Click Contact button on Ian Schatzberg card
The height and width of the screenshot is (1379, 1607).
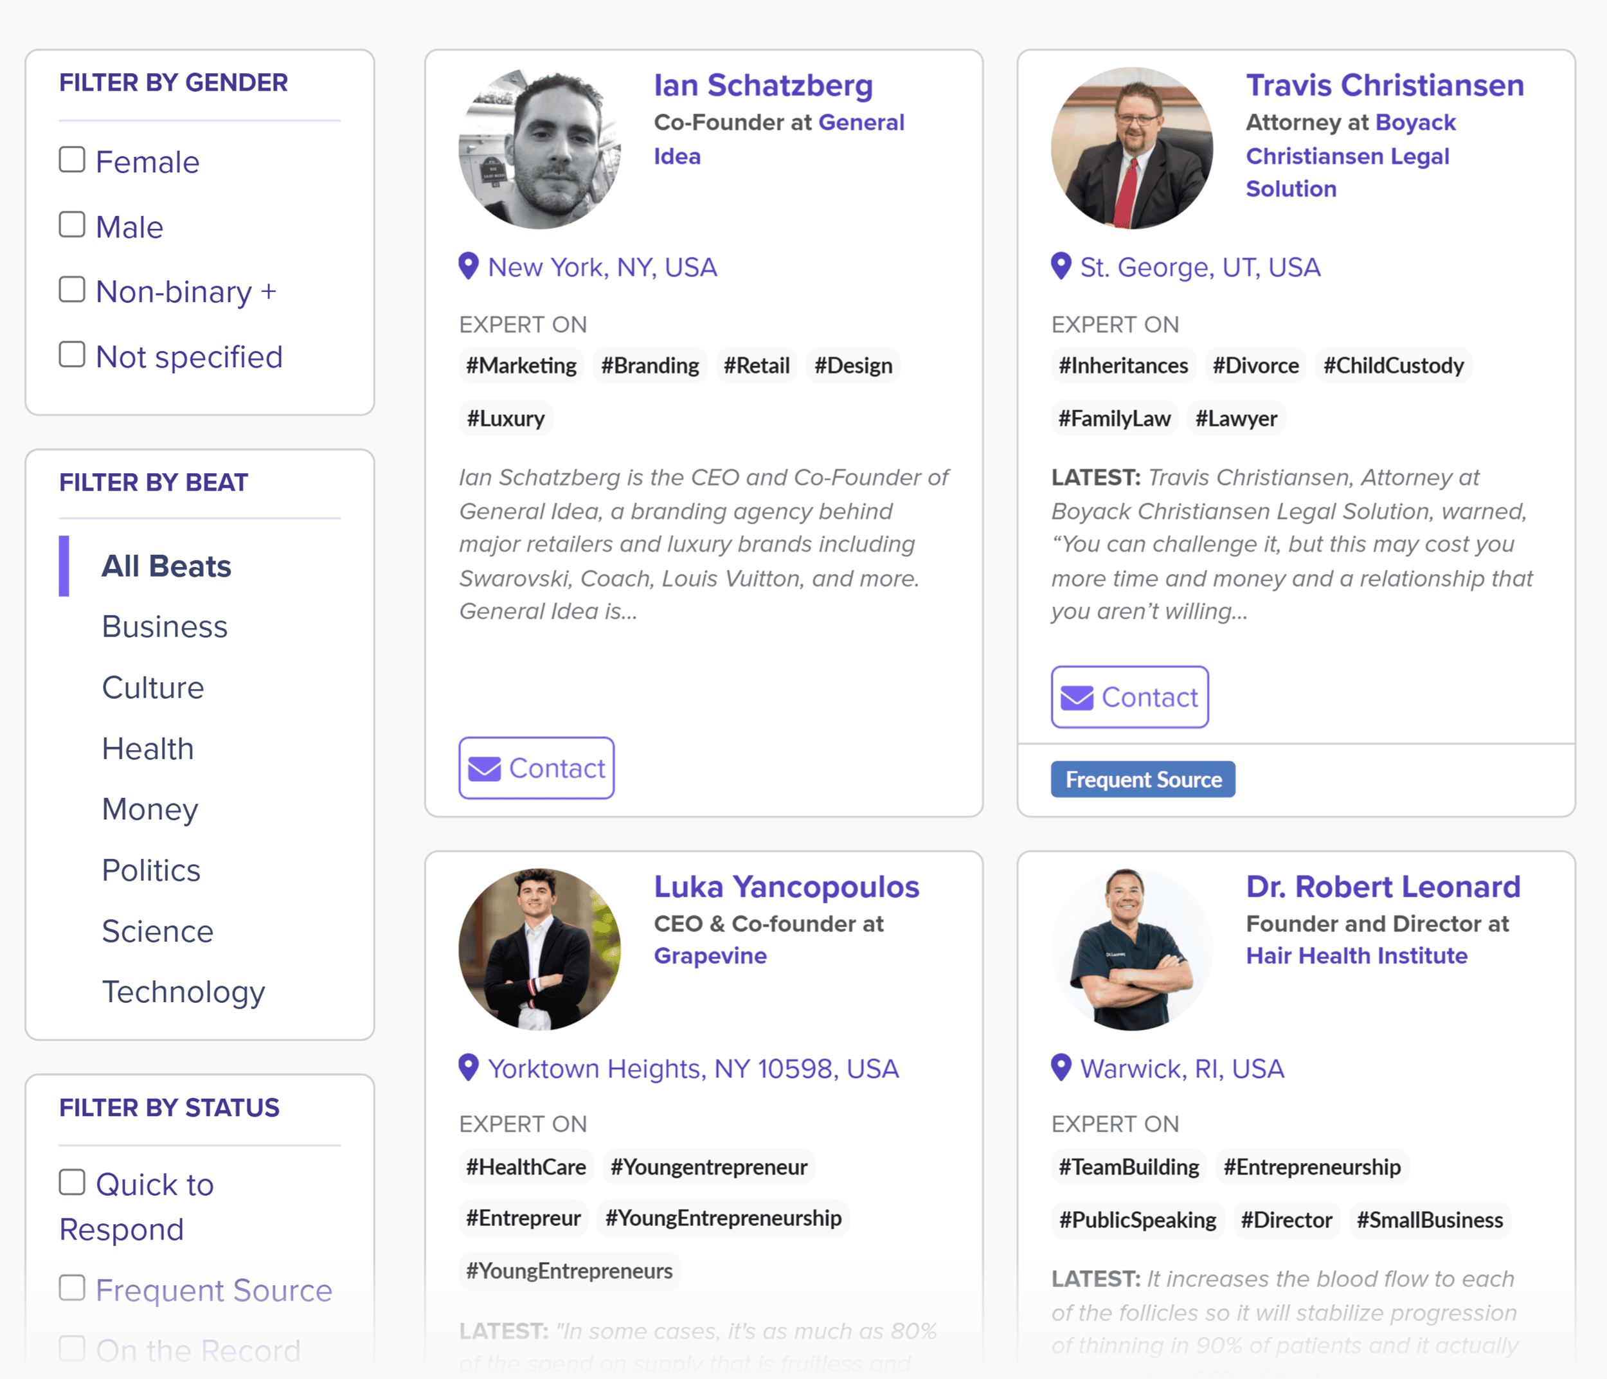(x=539, y=768)
